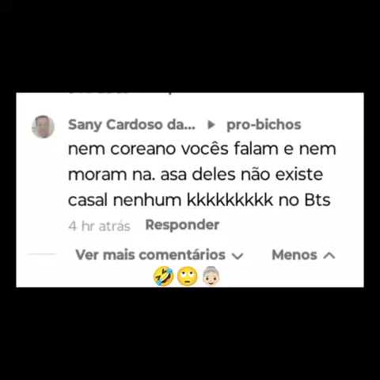This screenshot has width=380, height=380.
Task: Click chevron-down beside Ver mais comentários
Action: tap(237, 256)
